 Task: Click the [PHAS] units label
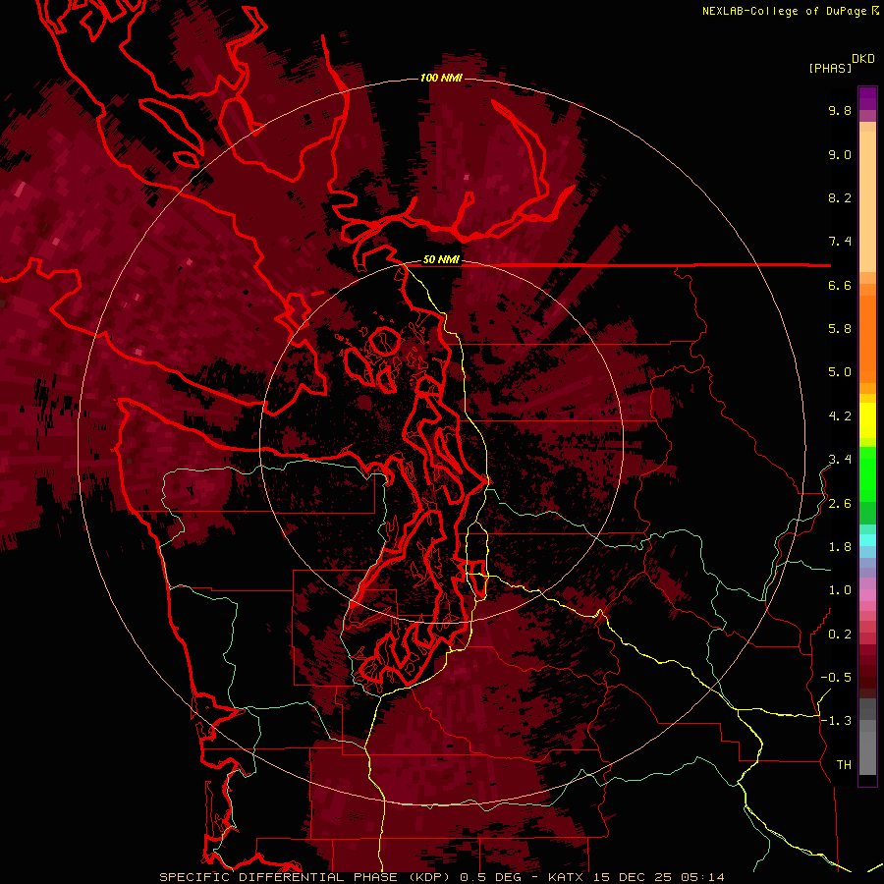[x=830, y=68]
